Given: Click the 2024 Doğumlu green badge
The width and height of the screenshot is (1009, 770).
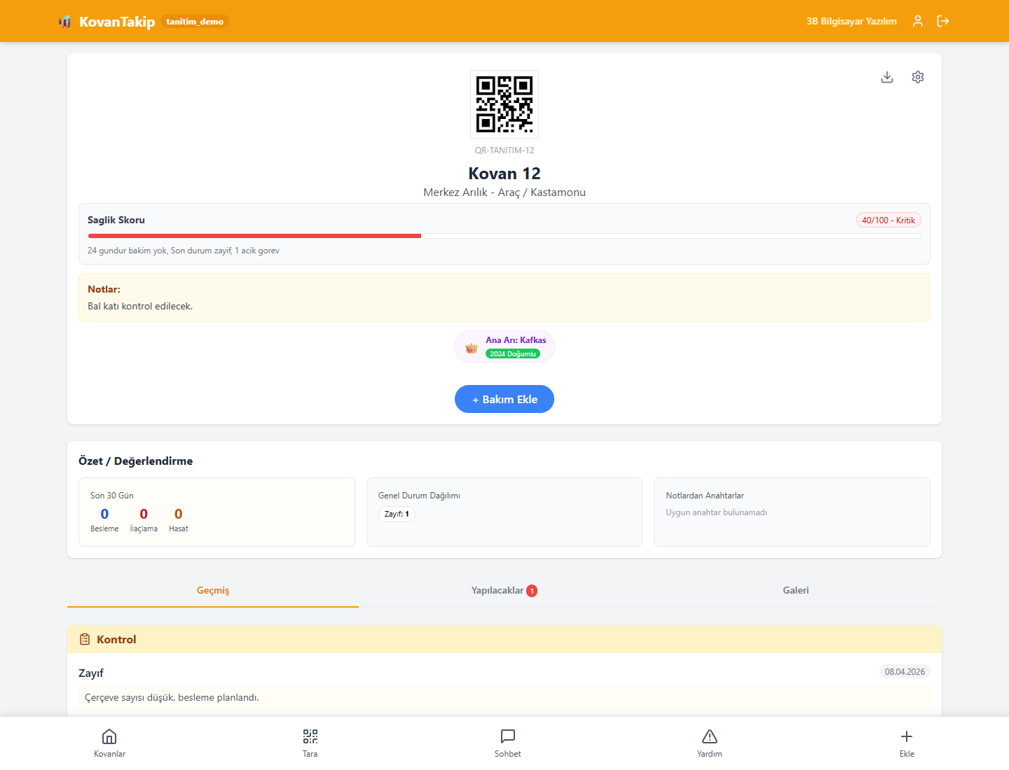Looking at the screenshot, I should [513, 354].
